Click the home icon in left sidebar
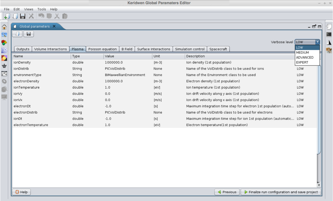This screenshot has height=201, width=333. 4,27
